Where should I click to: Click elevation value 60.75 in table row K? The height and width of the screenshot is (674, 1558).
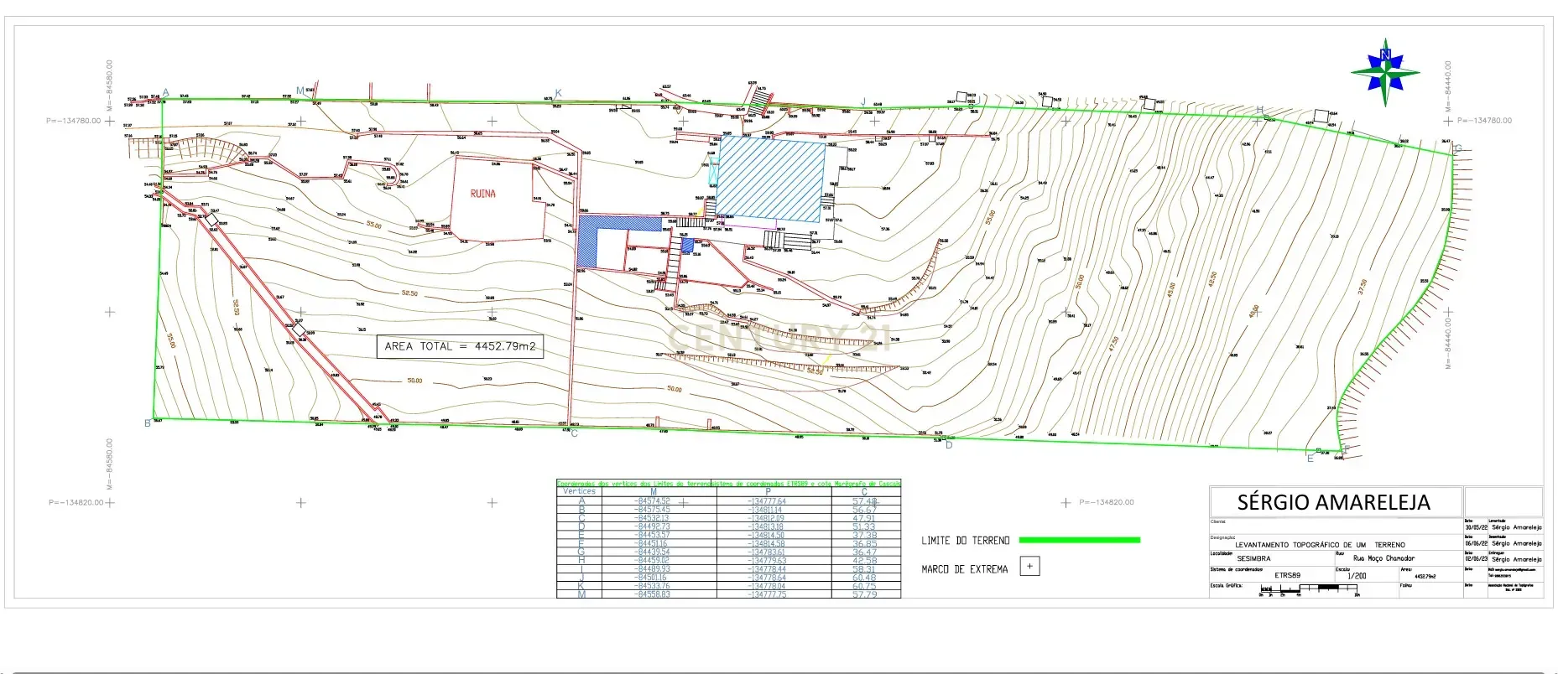pyautogui.click(x=864, y=587)
